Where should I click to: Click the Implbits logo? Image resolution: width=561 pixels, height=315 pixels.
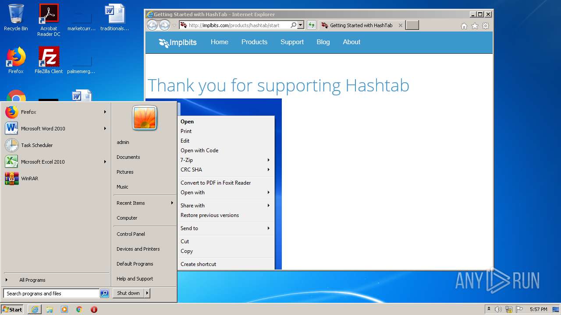pyautogui.click(x=178, y=42)
